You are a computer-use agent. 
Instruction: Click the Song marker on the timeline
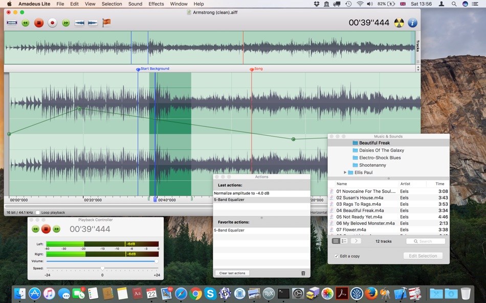point(252,69)
